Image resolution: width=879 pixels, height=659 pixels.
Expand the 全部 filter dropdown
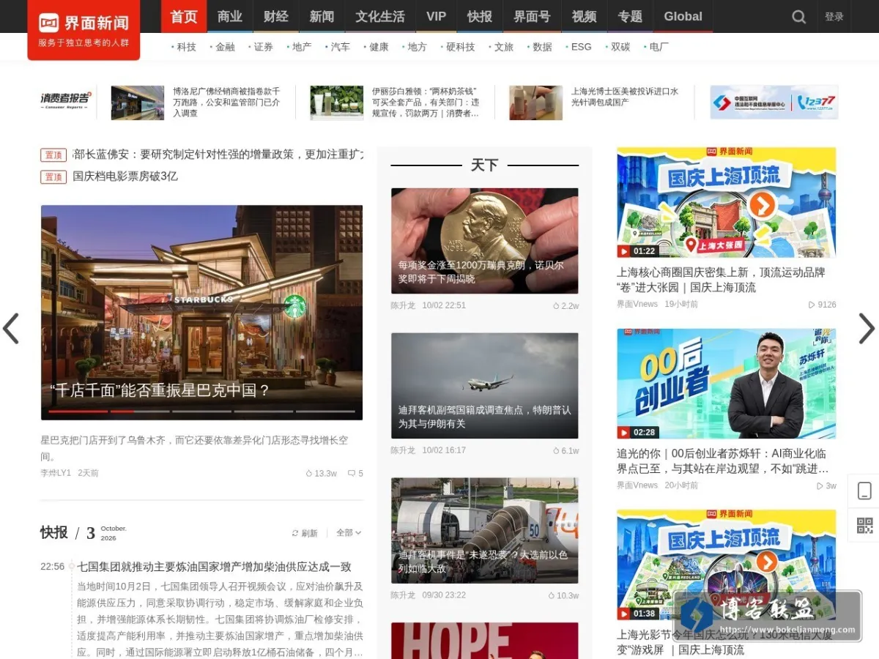(x=349, y=533)
